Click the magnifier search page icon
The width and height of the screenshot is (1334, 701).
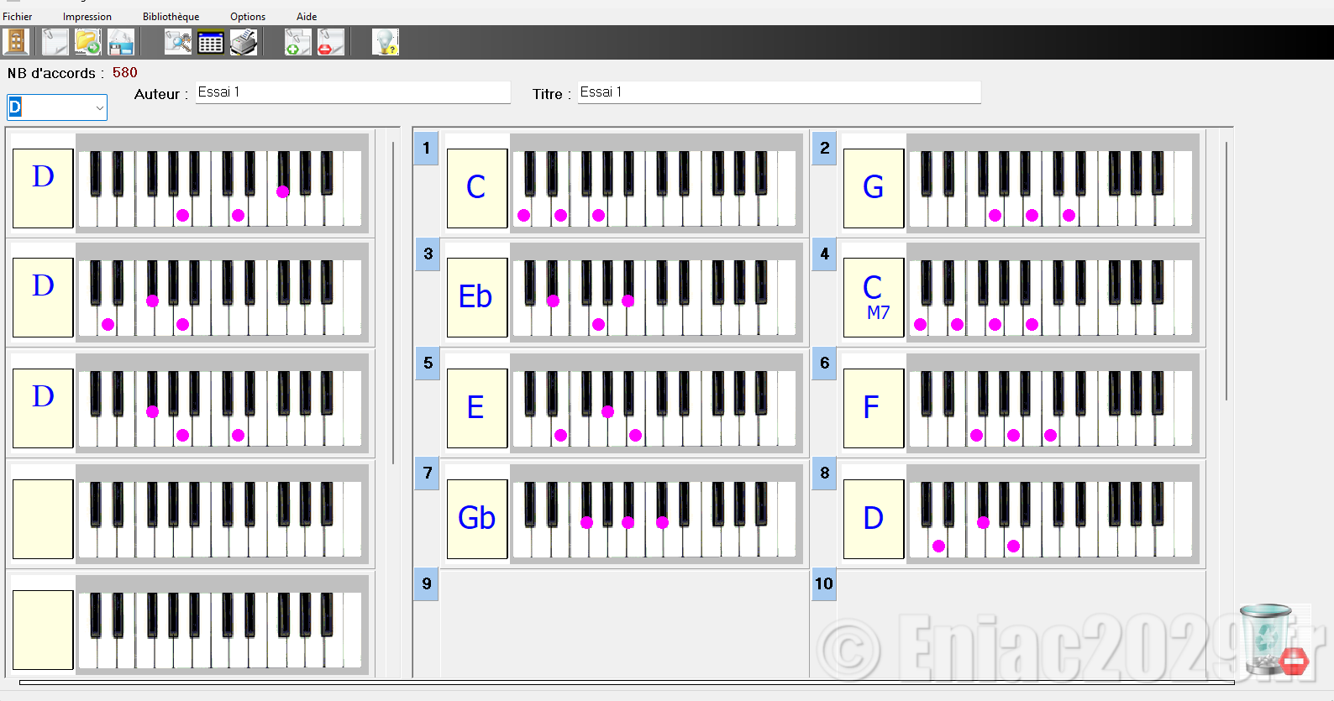point(177,42)
